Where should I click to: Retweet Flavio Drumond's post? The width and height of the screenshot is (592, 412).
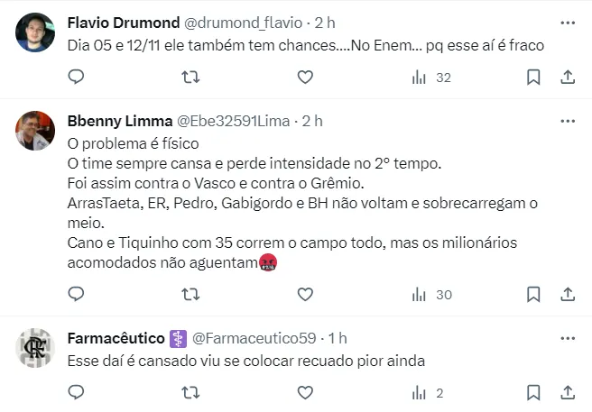[x=190, y=78]
